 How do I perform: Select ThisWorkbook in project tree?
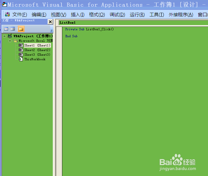click(x=35, y=59)
